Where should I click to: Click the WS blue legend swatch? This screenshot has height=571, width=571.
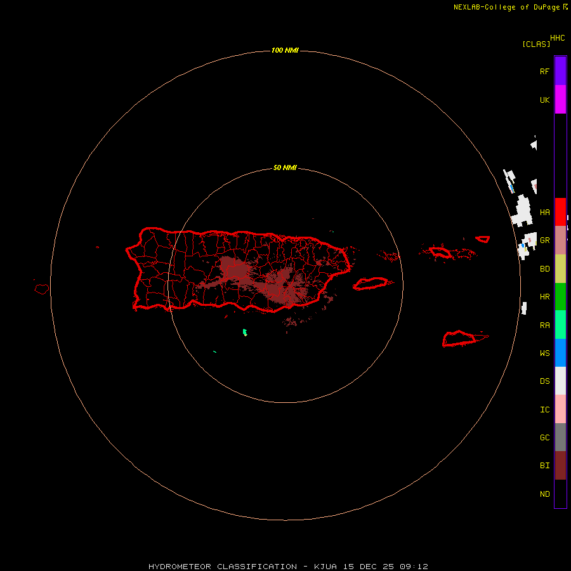coord(560,353)
